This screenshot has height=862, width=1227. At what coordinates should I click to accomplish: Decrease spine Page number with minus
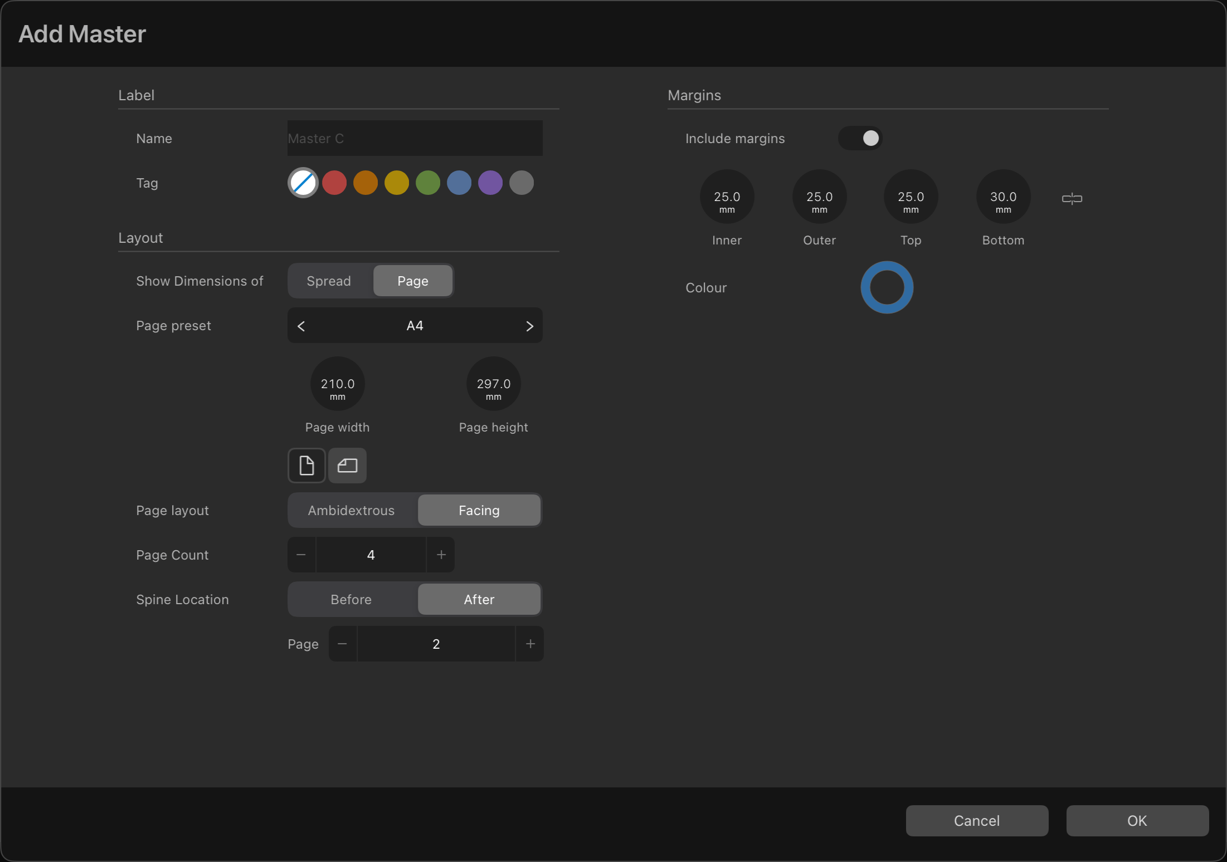[x=343, y=644]
